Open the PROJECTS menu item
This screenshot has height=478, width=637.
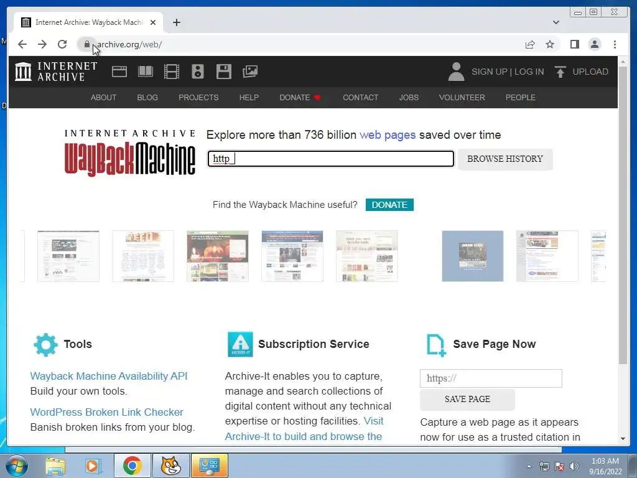(x=198, y=98)
